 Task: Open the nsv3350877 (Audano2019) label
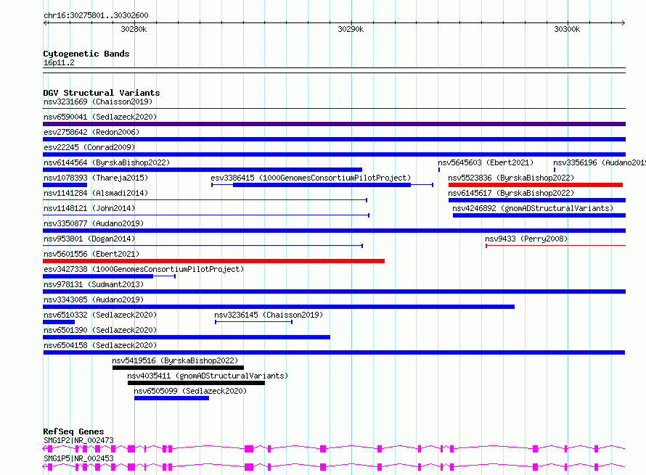[94, 223]
